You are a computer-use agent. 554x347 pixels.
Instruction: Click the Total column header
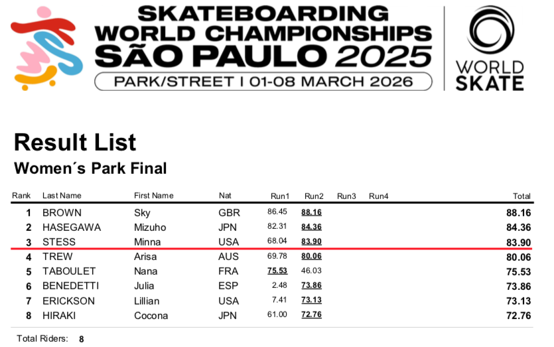(x=521, y=196)
